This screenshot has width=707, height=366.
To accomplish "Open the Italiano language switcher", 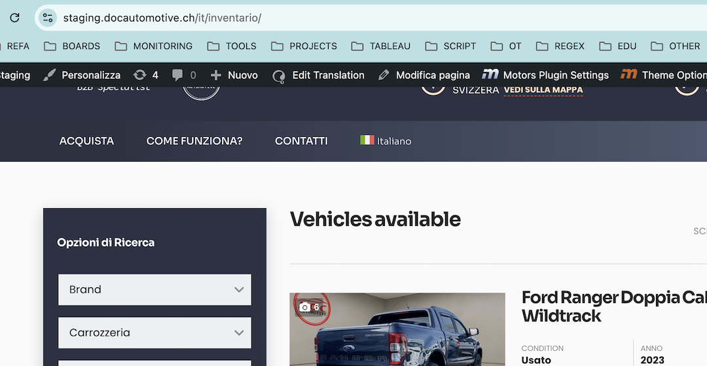I will pyautogui.click(x=386, y=141).
